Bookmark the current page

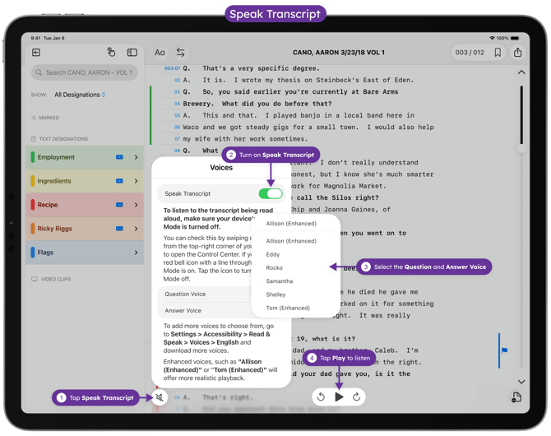498,53
